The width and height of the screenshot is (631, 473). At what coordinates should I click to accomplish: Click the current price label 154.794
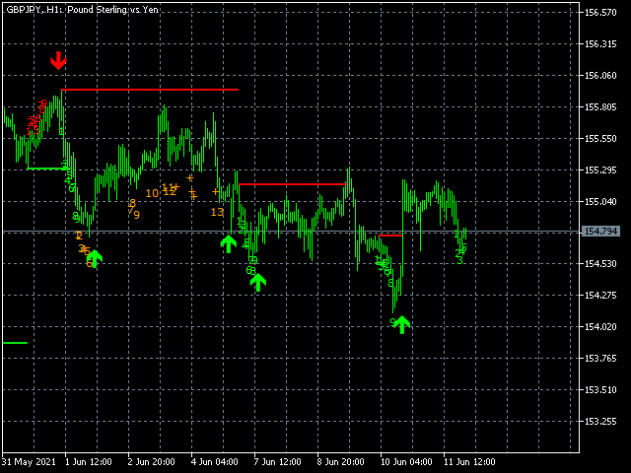[x=600, y=232]
